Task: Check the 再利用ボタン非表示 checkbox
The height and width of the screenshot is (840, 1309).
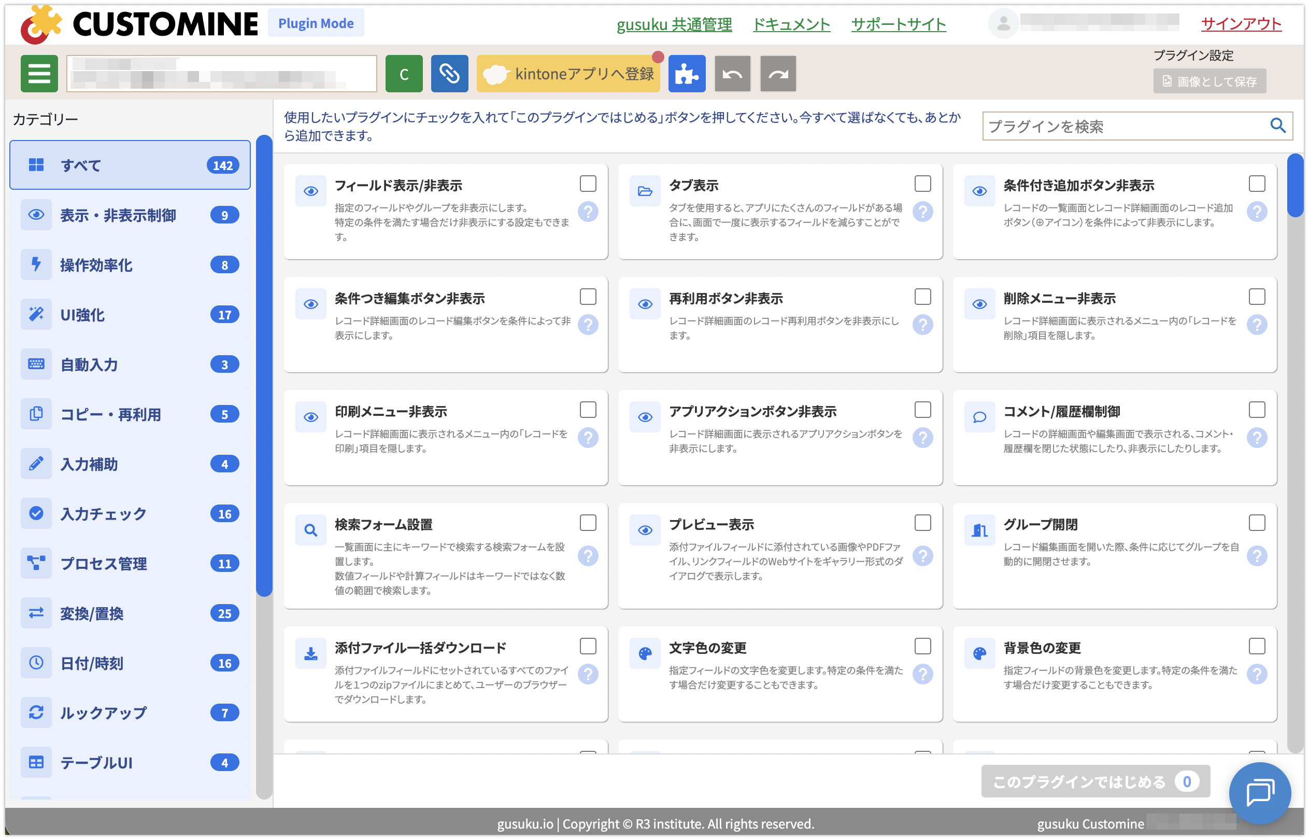Action: click(x=922, y=297)
